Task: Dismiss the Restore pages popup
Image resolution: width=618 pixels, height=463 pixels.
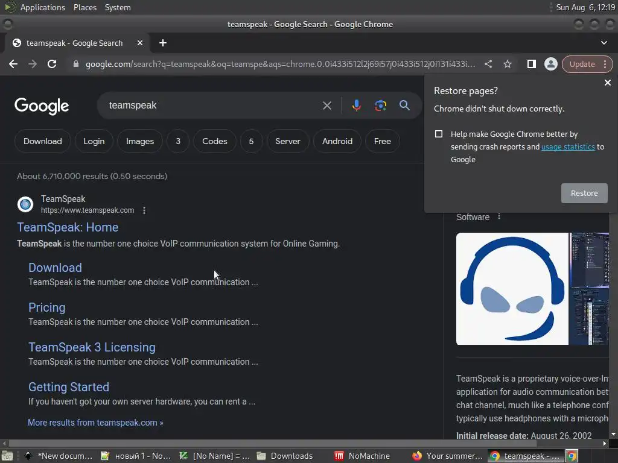Action: point(607,83)
